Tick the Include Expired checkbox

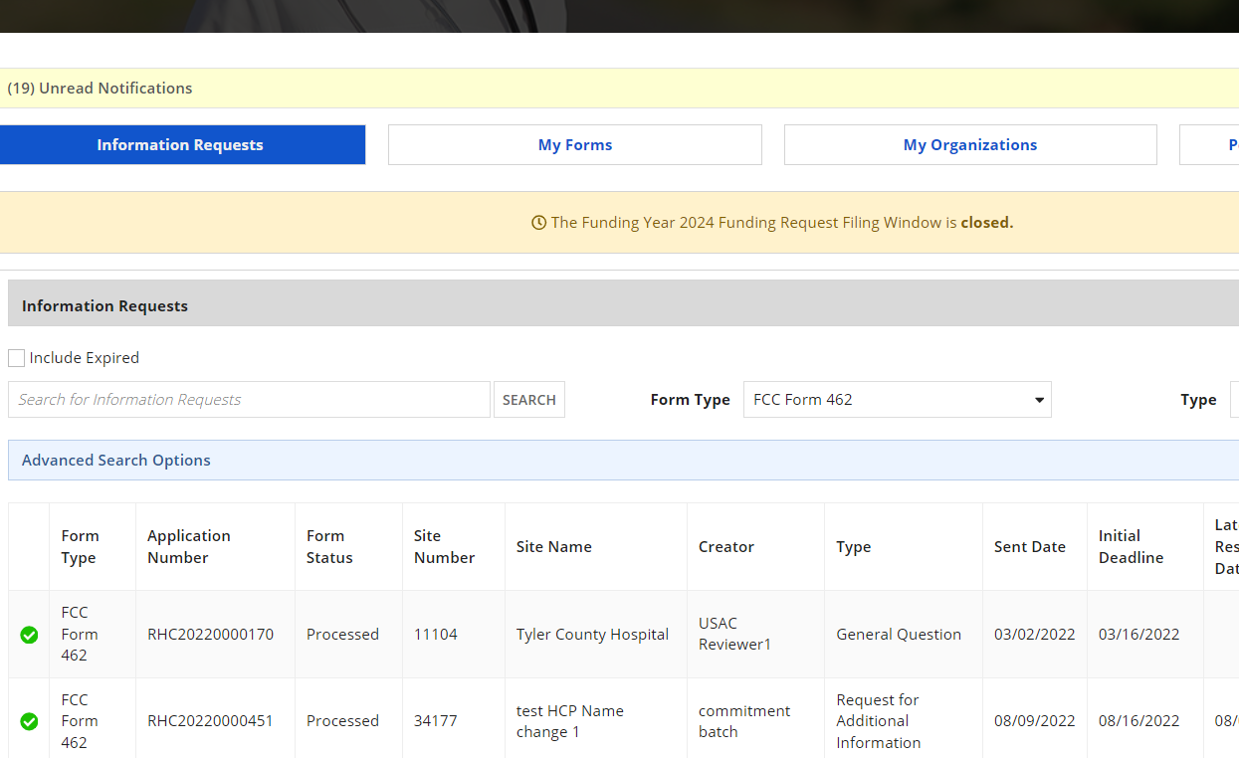tap(16, 358)
